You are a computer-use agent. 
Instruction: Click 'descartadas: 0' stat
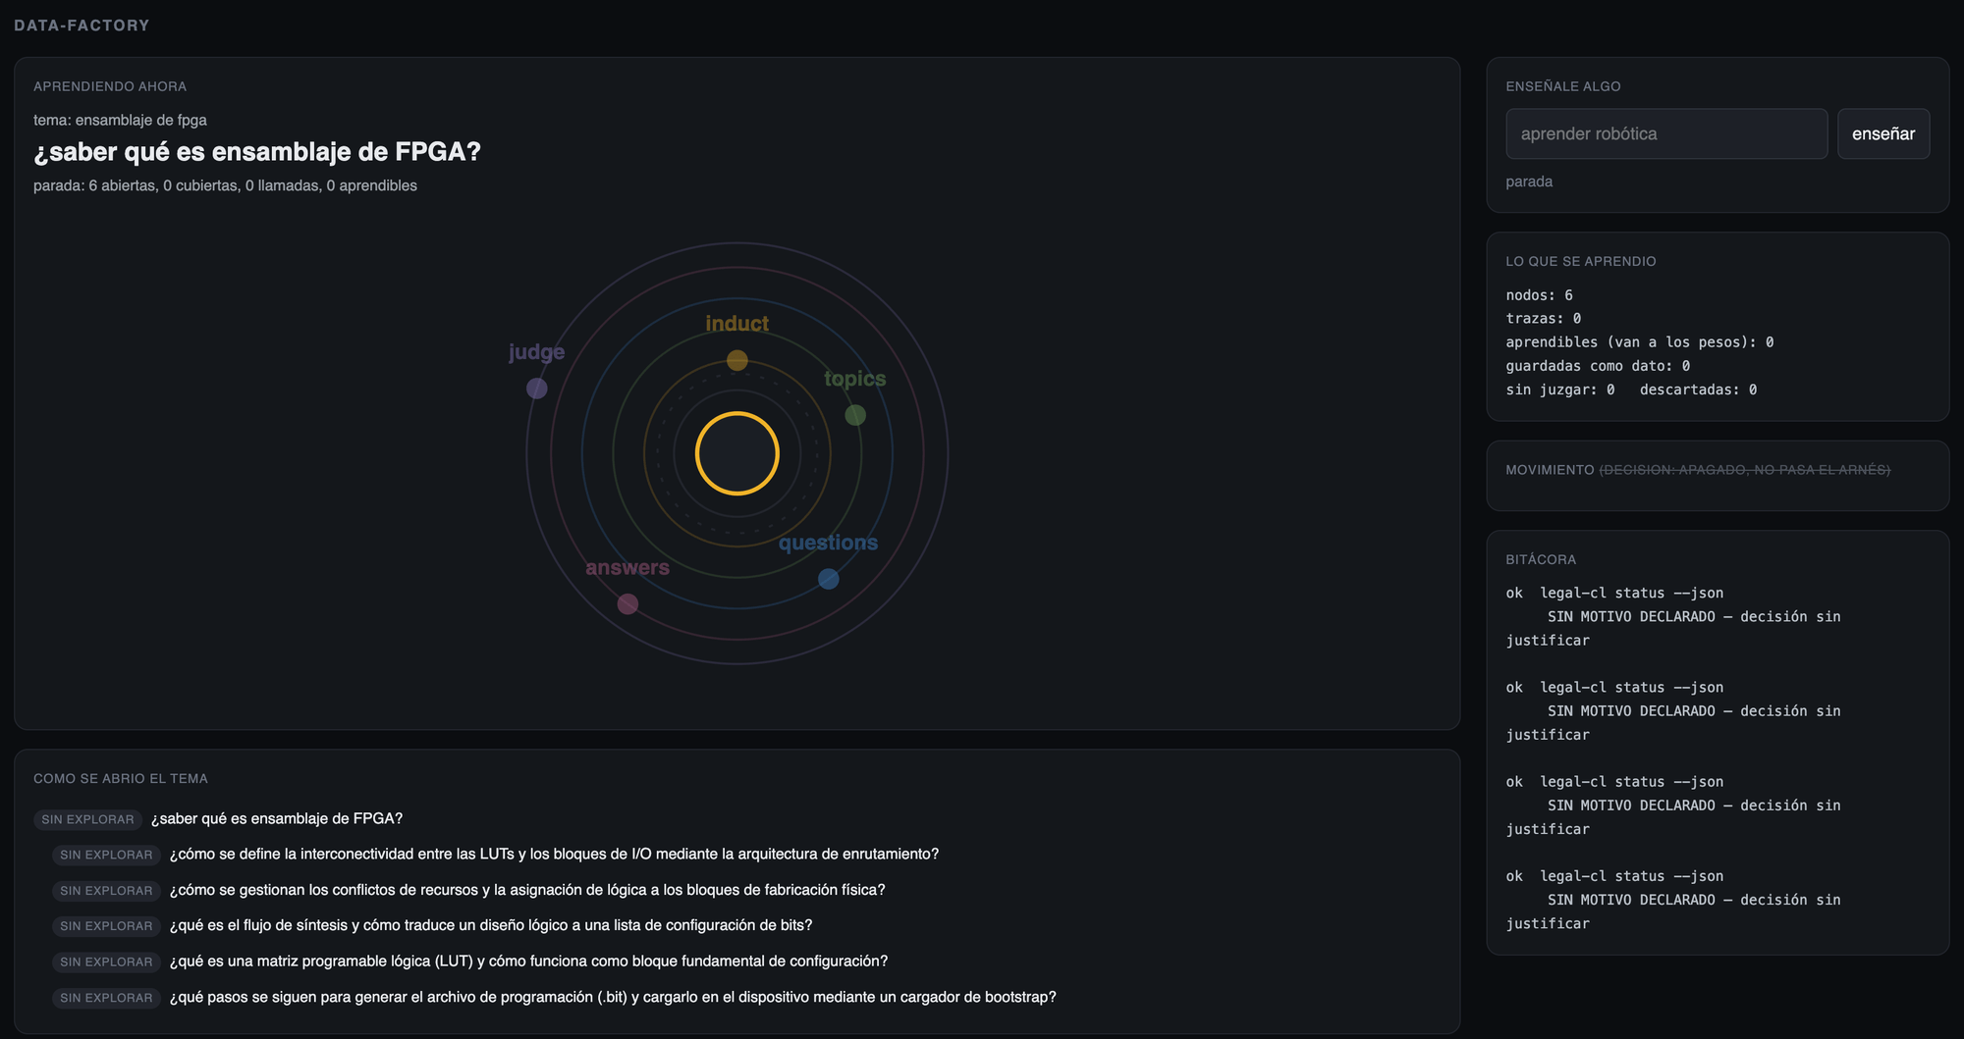(1698, 390)
